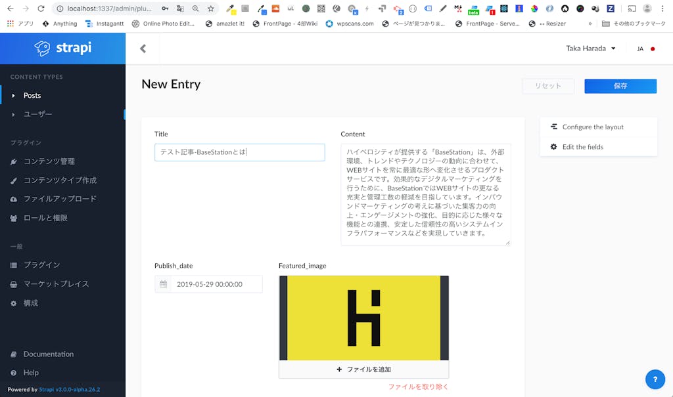
Task: Open 構成 settings in the sidebar
Action: pos(30,303)
